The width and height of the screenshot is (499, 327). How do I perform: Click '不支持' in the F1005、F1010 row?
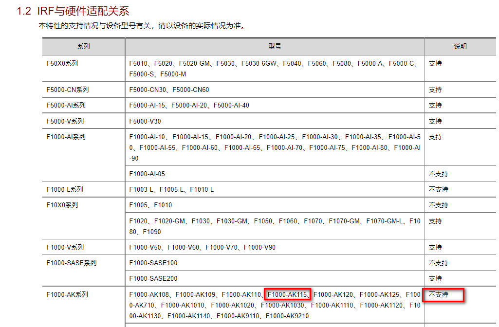coord(438,205)
